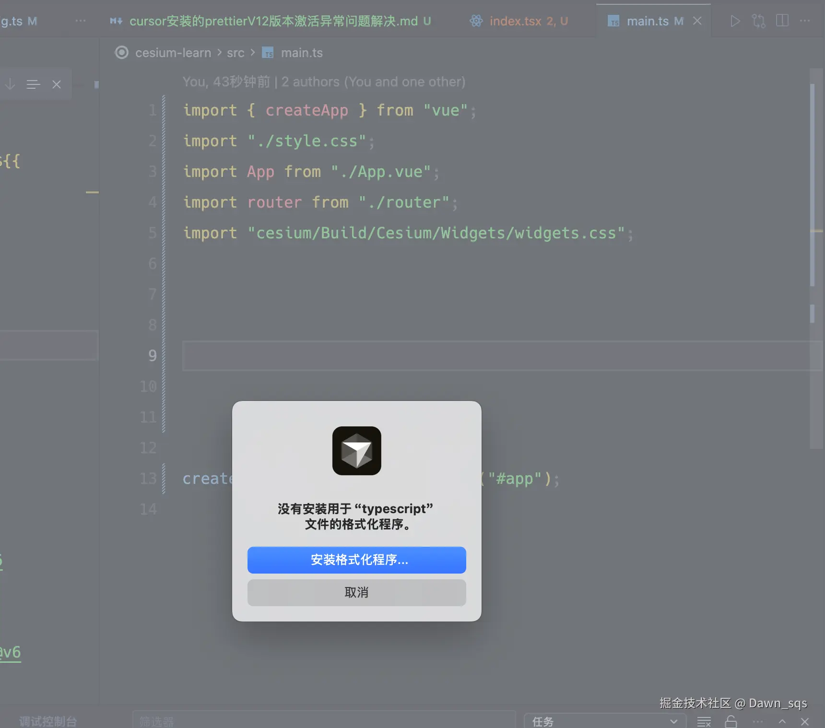
Task: Open the 任务 dropdown in the panel
Action: pos(605,721)
